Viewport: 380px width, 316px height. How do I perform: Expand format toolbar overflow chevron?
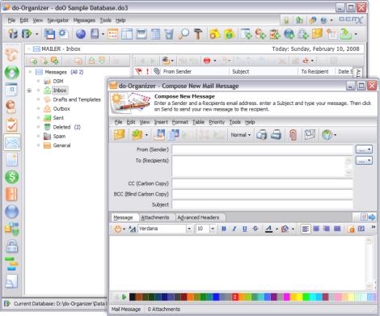tap(374, 227)
